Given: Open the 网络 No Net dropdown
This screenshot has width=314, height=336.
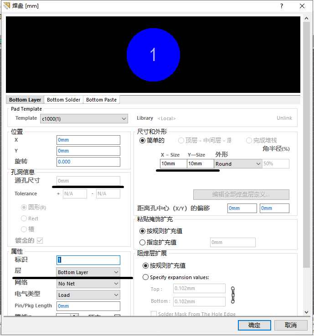Looking at the screenshot, I should coord(88,284).
